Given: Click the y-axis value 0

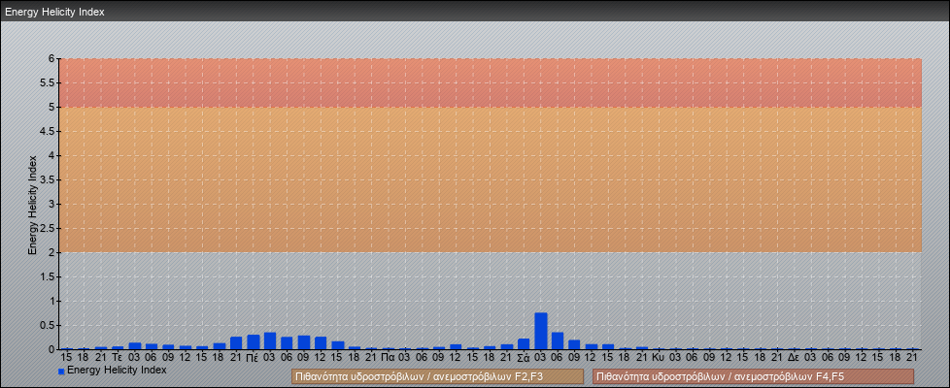Looking at the screenshot, I should [52, 349].
